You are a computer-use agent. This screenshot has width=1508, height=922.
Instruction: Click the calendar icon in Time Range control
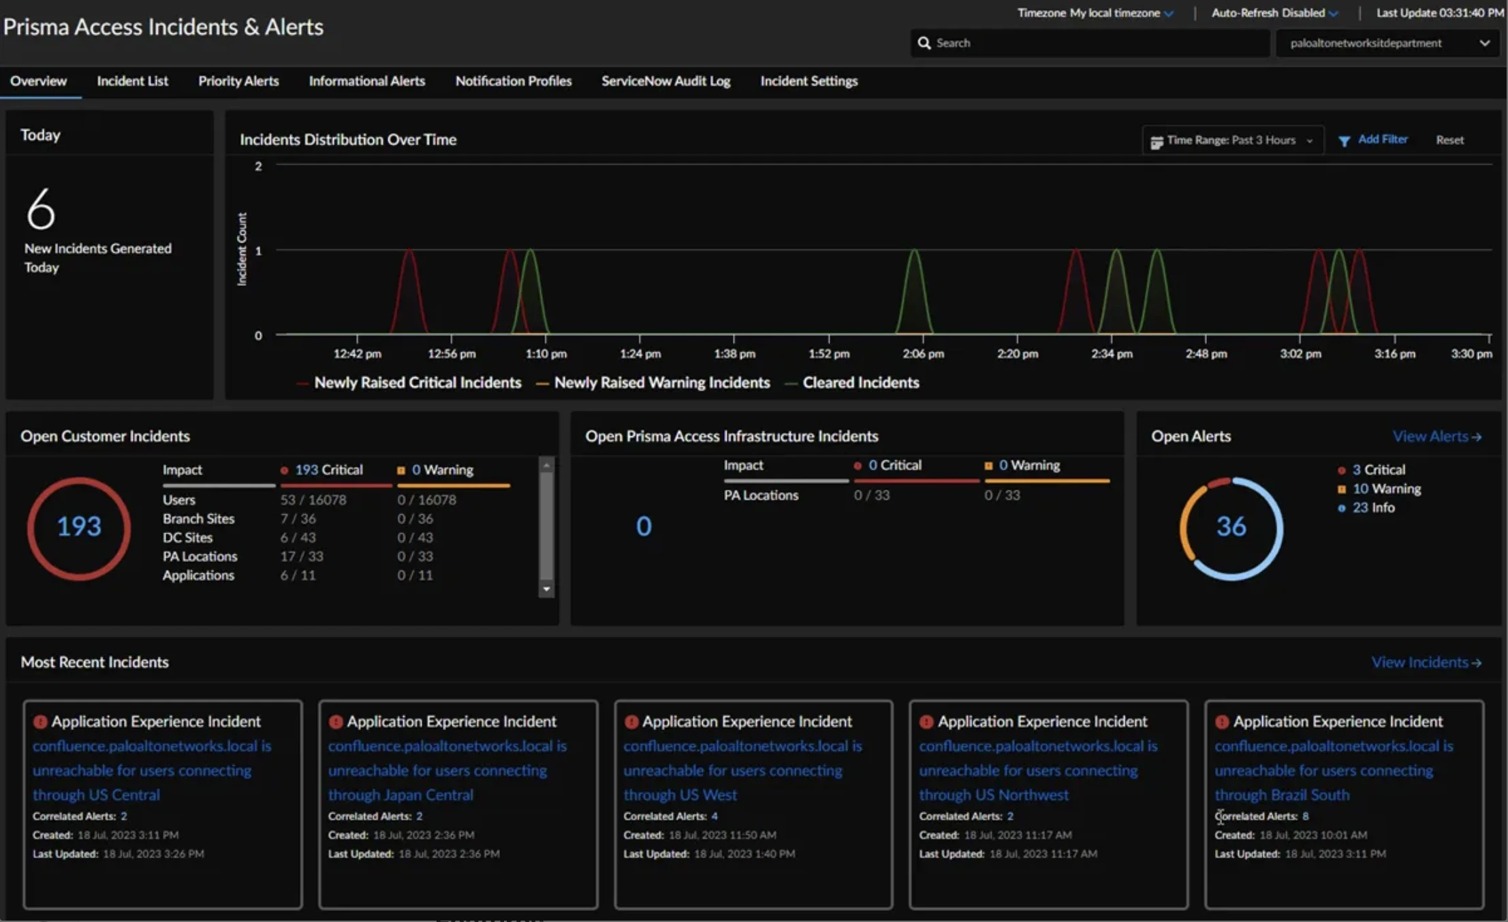click(x=1158, y=140)
